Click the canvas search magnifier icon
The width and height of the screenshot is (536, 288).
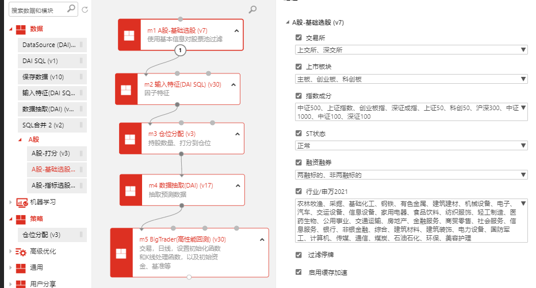coord(252,9)
